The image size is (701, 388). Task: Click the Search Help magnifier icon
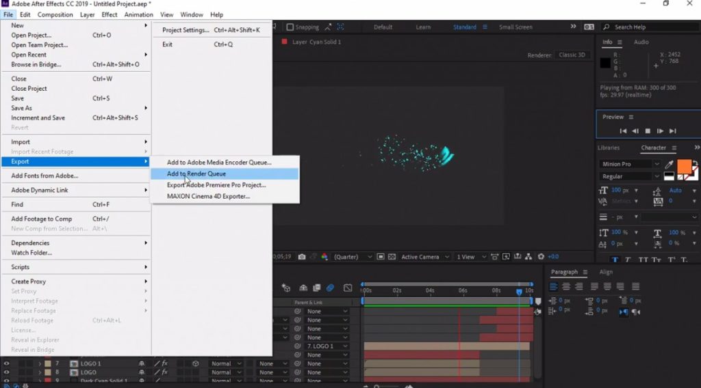pyautogui.click(x=607, y=27)
